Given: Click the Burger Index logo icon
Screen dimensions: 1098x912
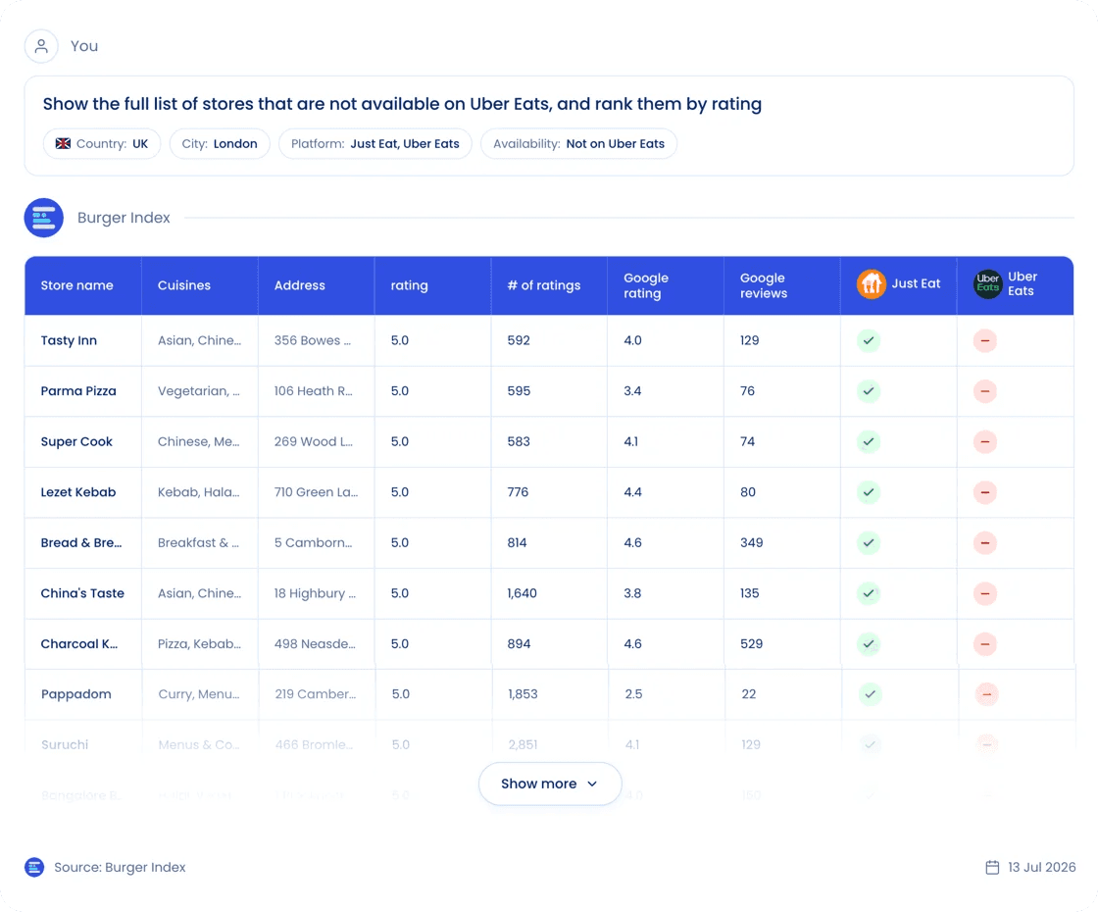Looking at the screenshot, I should coord(44,218).
